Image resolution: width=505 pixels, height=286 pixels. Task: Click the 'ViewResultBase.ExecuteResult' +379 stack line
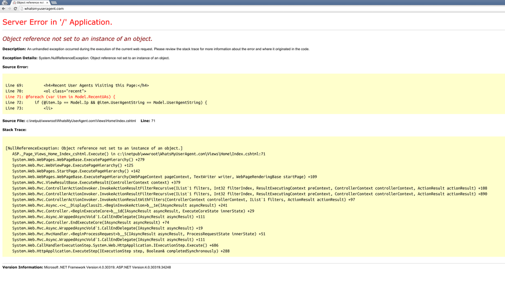[96, 182]
